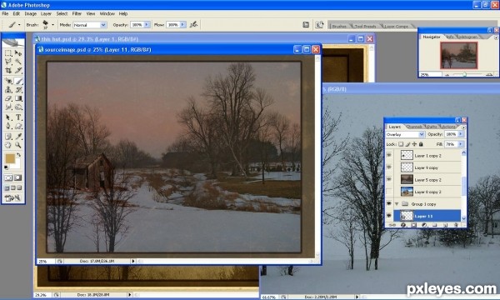Open the Brush preset picker arrow

coord(52,24)
